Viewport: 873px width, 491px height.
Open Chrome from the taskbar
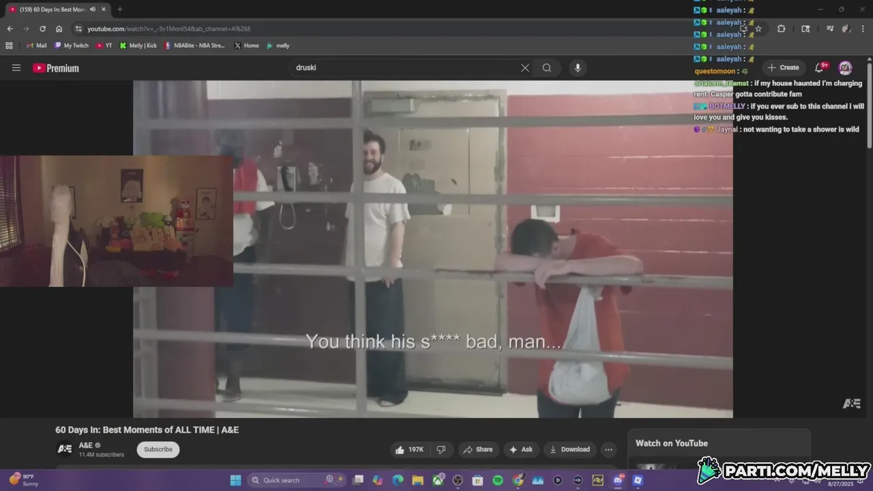(x=518, y=480)
